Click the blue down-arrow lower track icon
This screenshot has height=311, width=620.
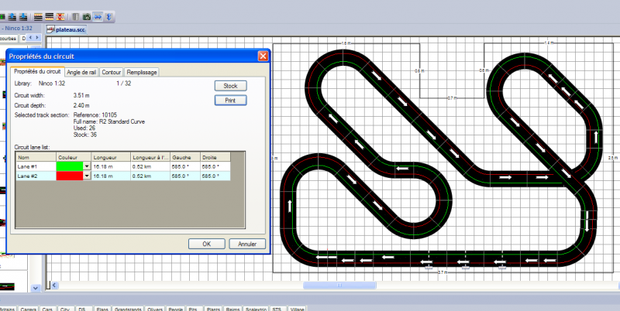point(23,17)
